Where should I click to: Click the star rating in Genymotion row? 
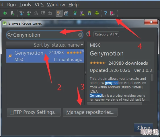tap(74, 53)
